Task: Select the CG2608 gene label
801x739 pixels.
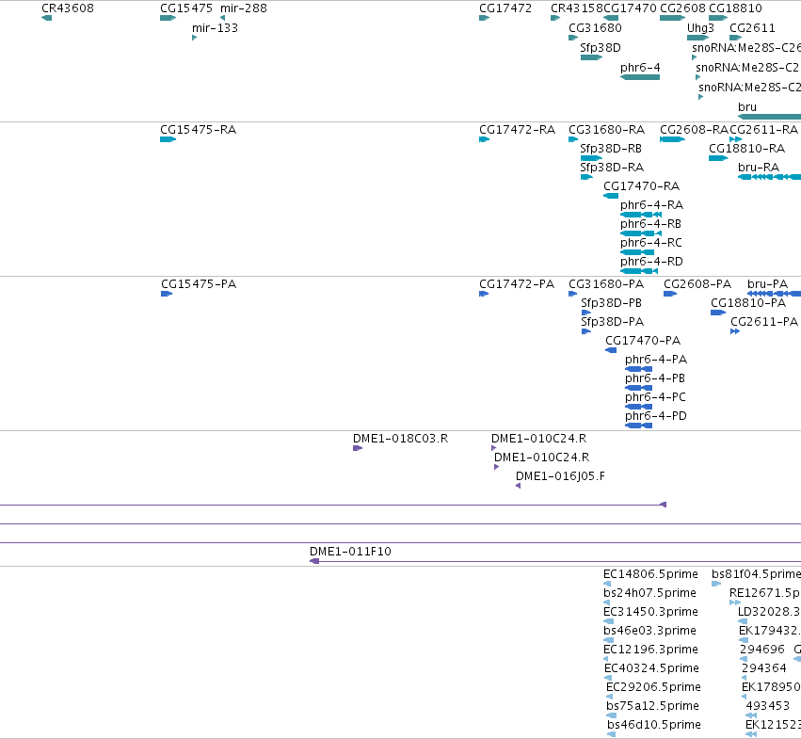Action: click(682, 8)
